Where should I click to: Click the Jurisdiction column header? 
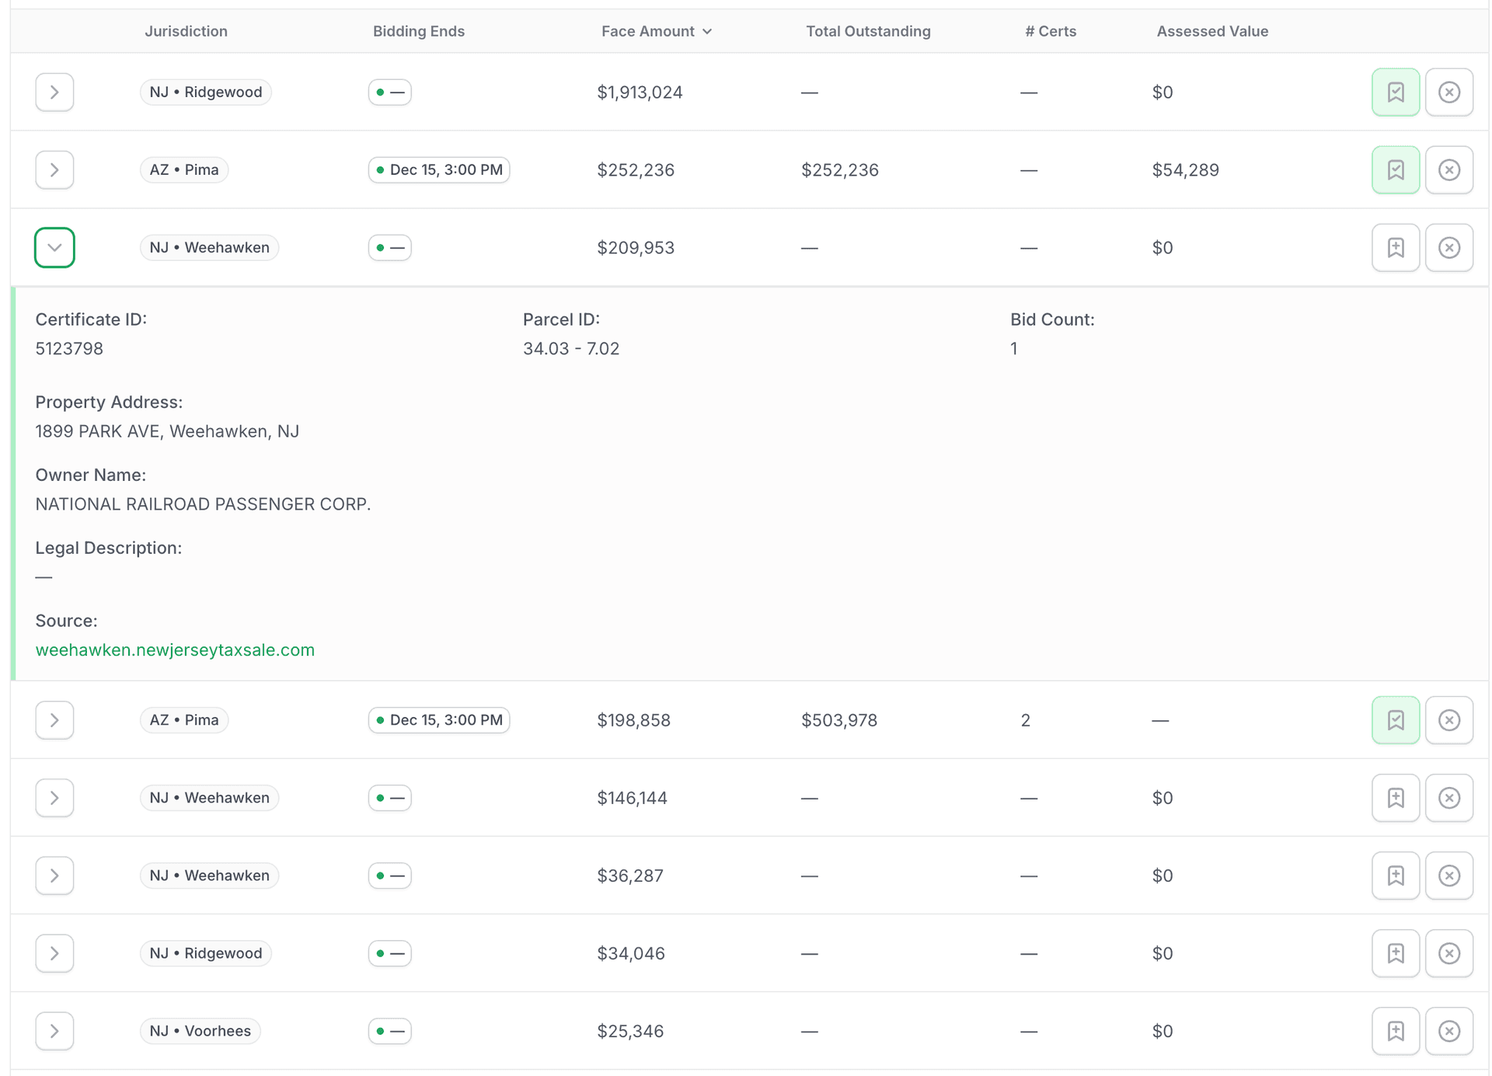click(186, 31)
